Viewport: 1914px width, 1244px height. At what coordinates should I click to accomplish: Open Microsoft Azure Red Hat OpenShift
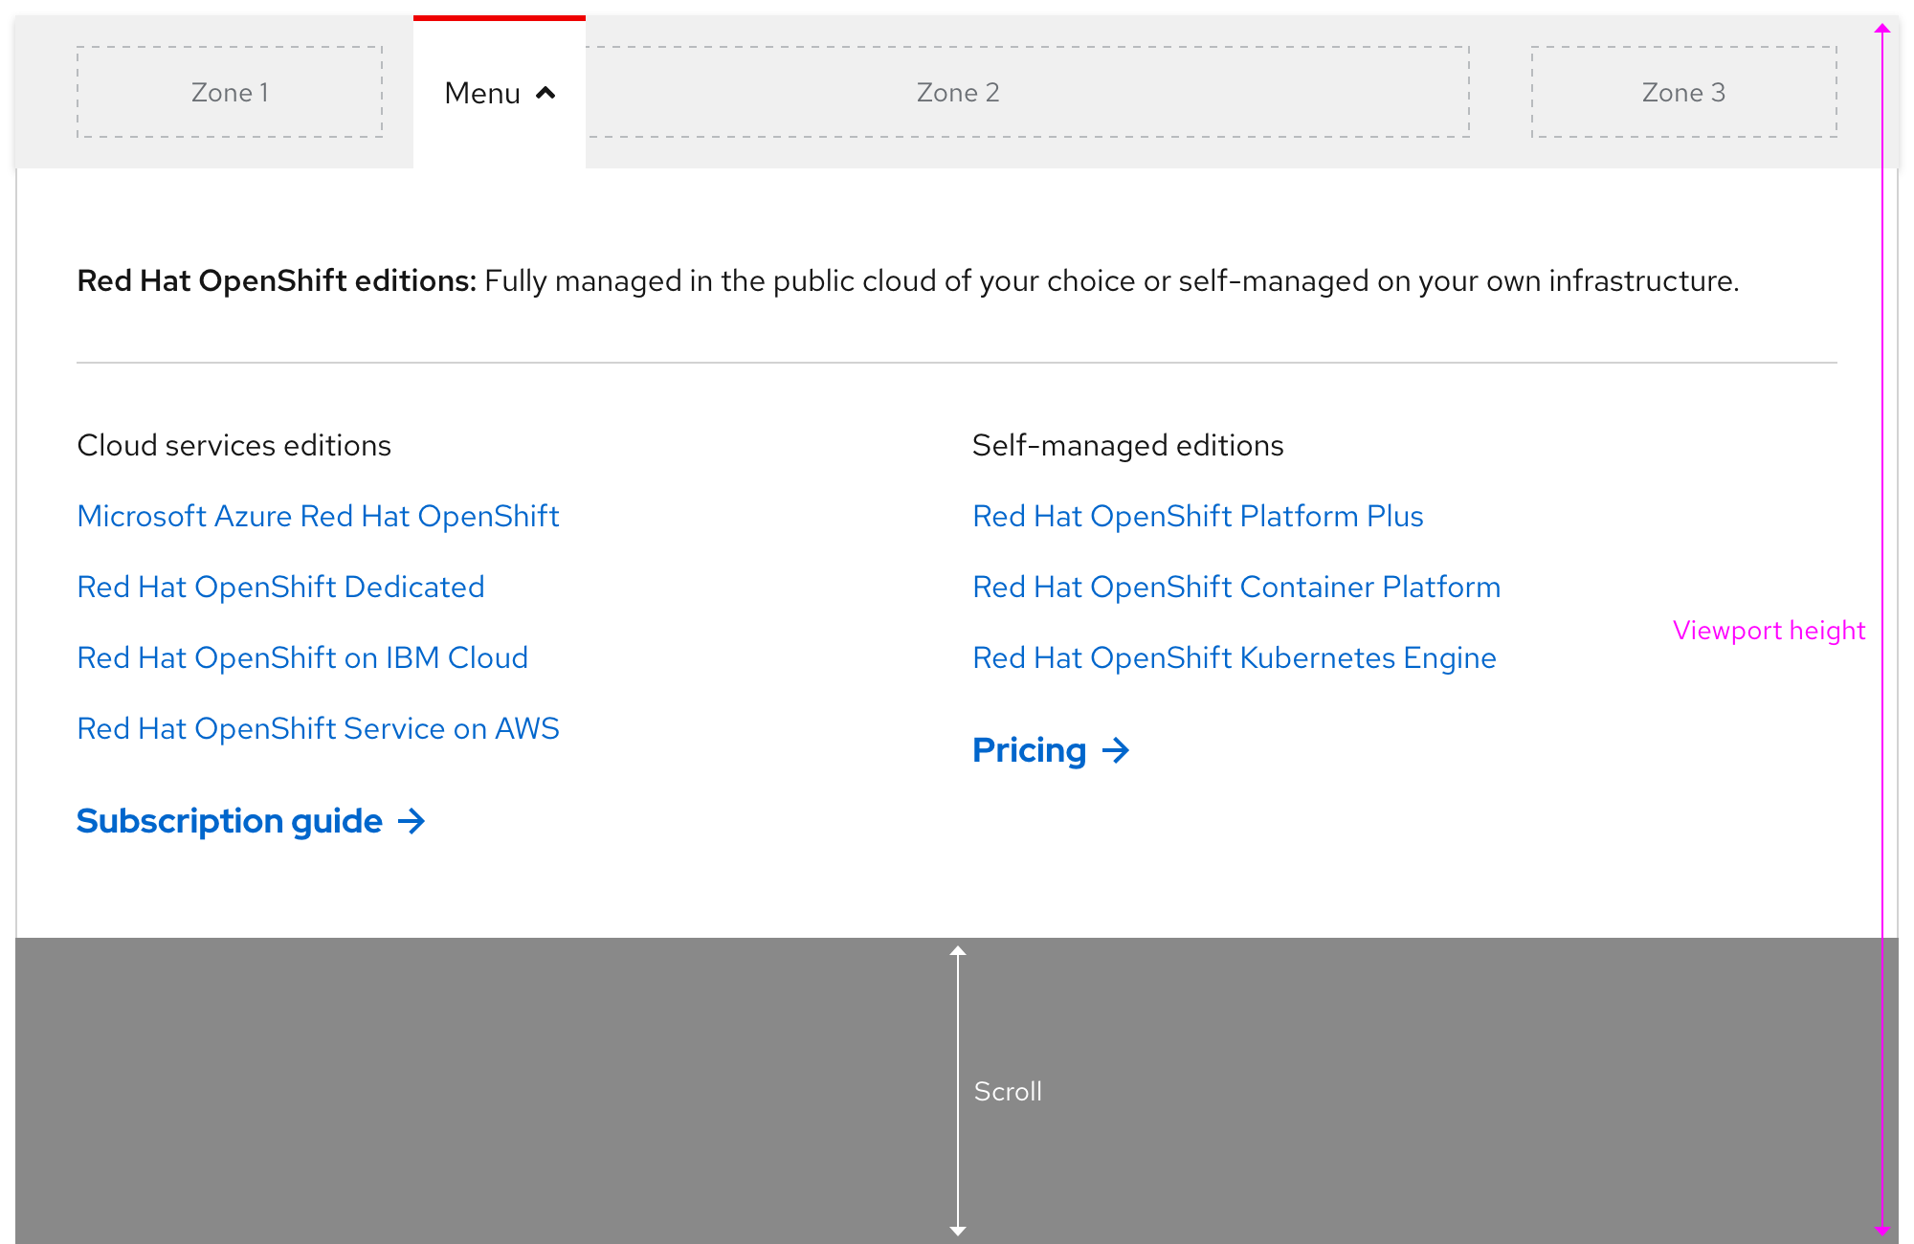click(x=318, y=516)
